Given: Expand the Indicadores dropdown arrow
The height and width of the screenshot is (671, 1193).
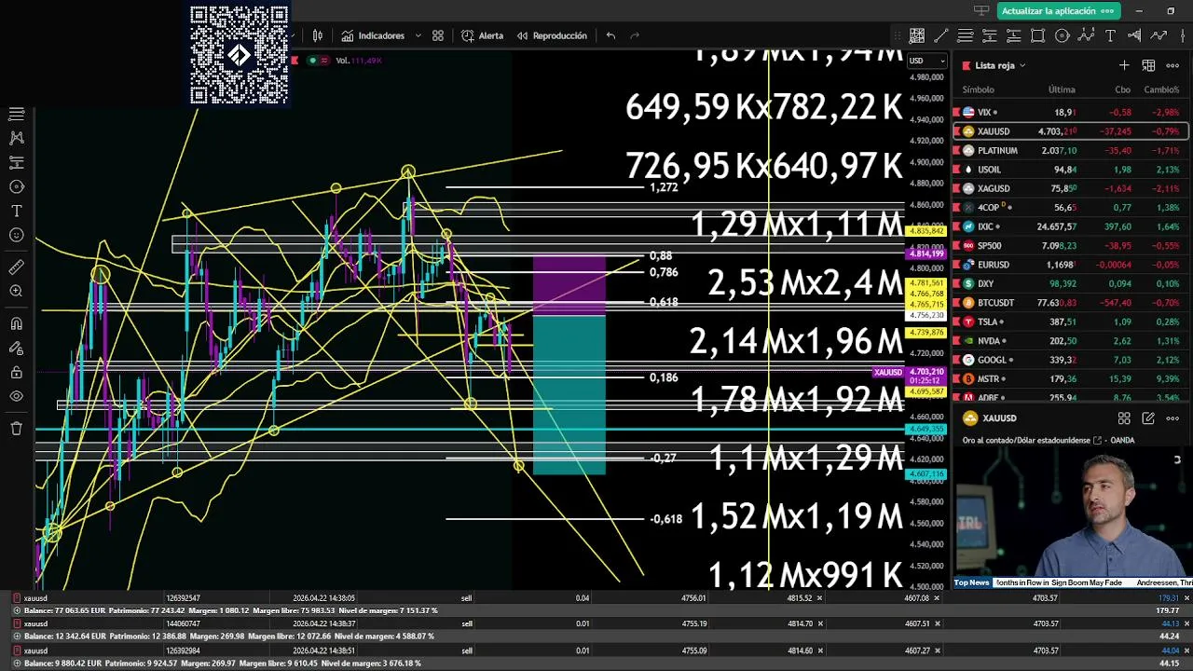Looking at the screenshot, I should (x=418, y=35).
